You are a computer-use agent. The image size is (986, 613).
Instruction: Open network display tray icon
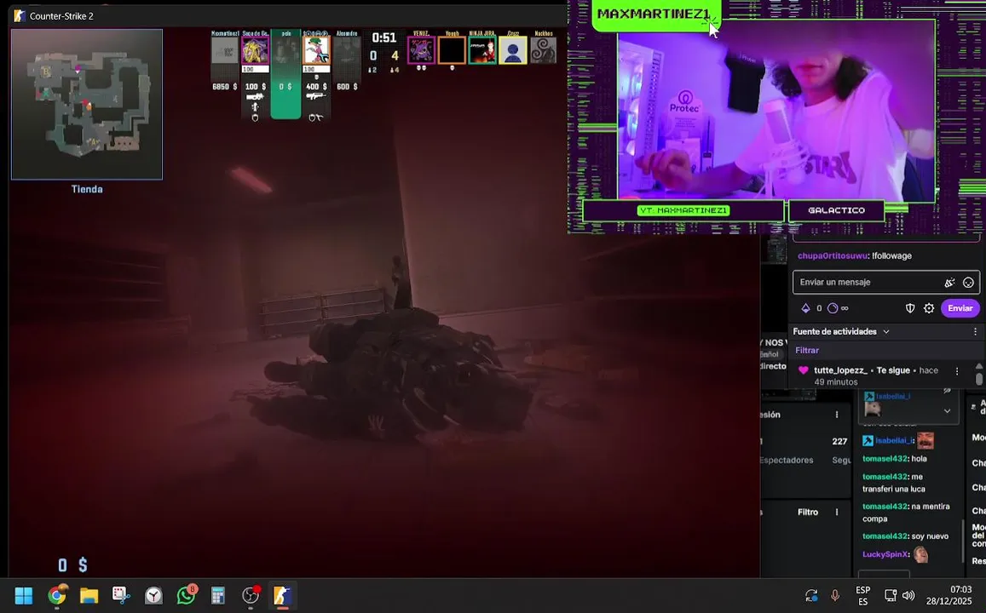point(891,595)
